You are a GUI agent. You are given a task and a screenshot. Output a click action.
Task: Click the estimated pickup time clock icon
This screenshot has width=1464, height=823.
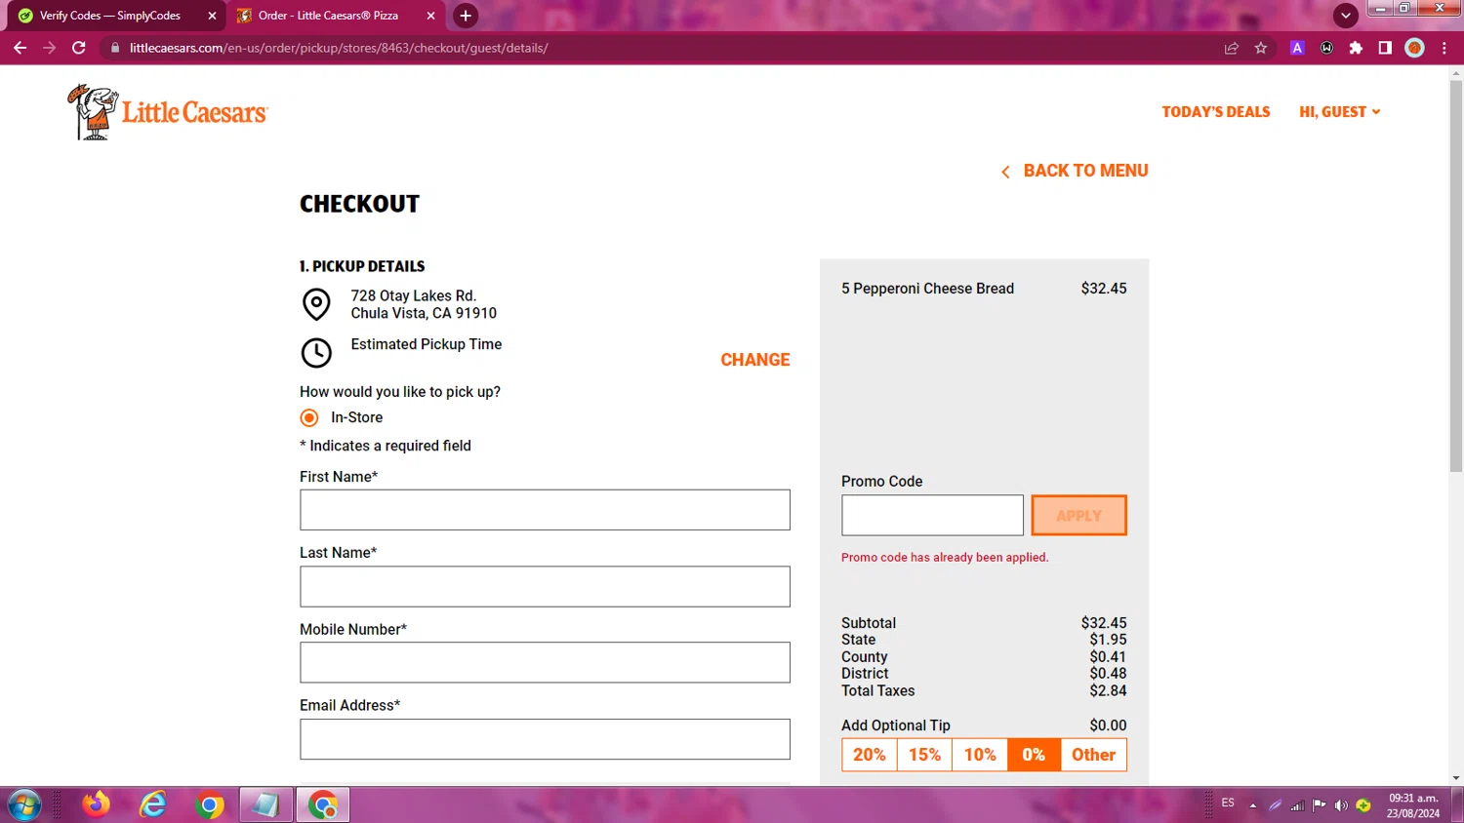(x=316, y=353)
